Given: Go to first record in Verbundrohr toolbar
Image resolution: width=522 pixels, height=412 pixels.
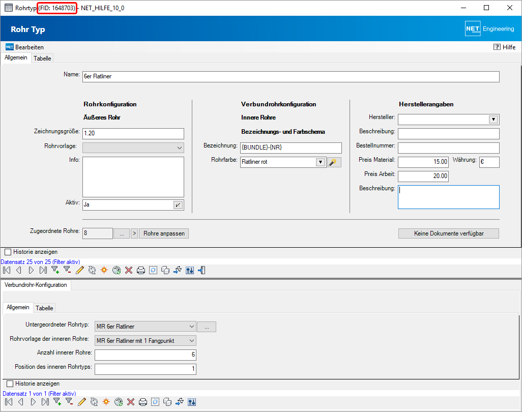Looking at the screenshot, I should click(x=9, y=402).
